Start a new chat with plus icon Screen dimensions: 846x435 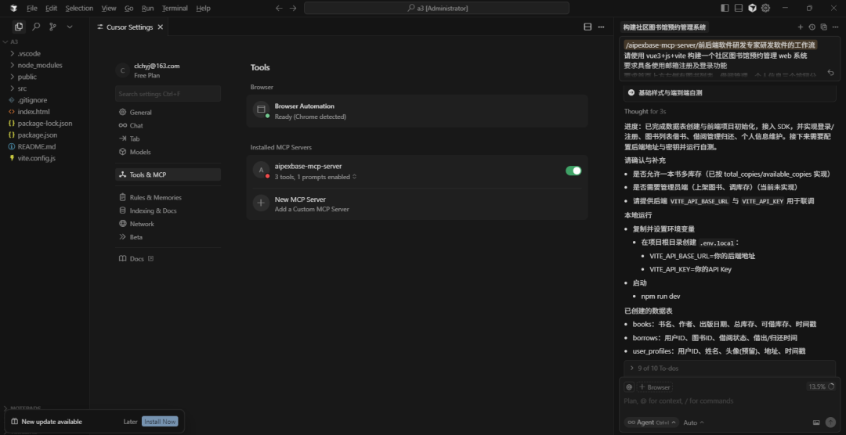coord(801,27)
